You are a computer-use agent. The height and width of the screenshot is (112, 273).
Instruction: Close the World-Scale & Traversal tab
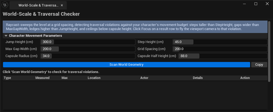(x=62, y=5)
